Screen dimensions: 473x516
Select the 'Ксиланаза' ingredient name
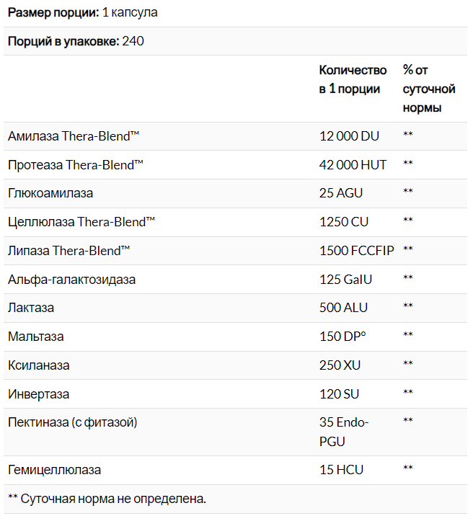[x=39, y=365]
